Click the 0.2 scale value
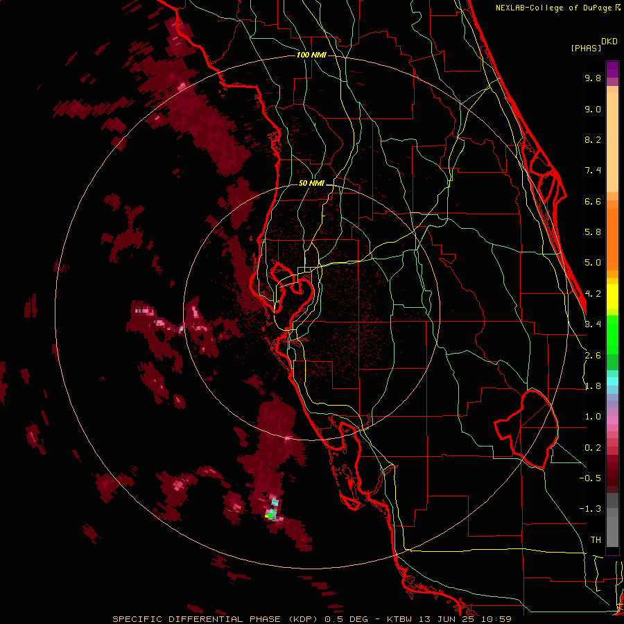 pyautogui.click(x=593, y=448)
